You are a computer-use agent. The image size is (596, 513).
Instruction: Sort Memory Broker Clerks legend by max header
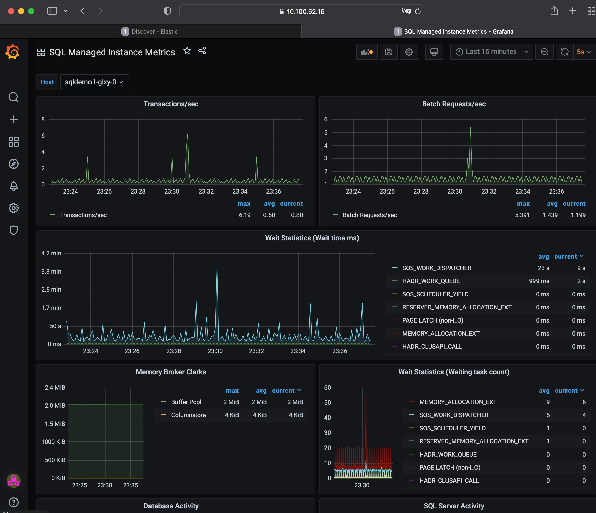click(232, 390)
